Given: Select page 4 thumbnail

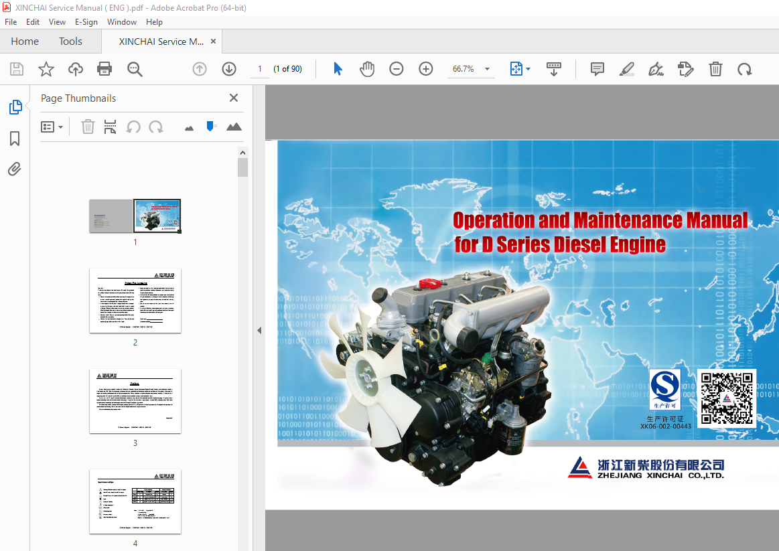Looking at the screenshot, I should coord(135,501).
